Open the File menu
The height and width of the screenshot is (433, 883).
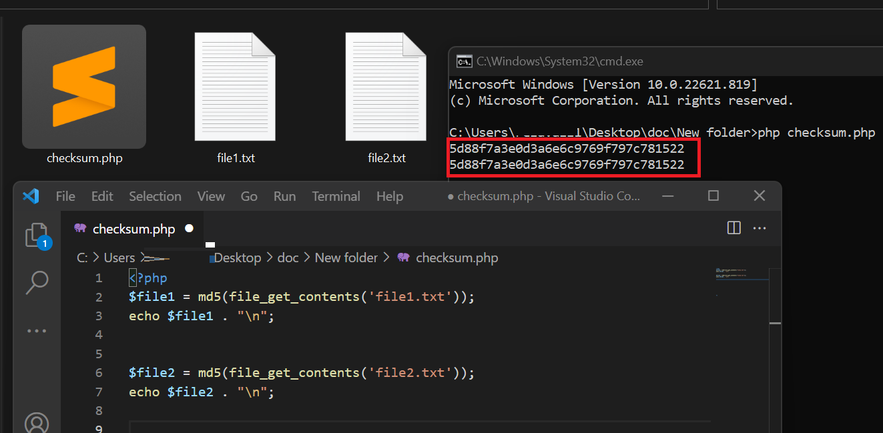(x=65, y=196)
